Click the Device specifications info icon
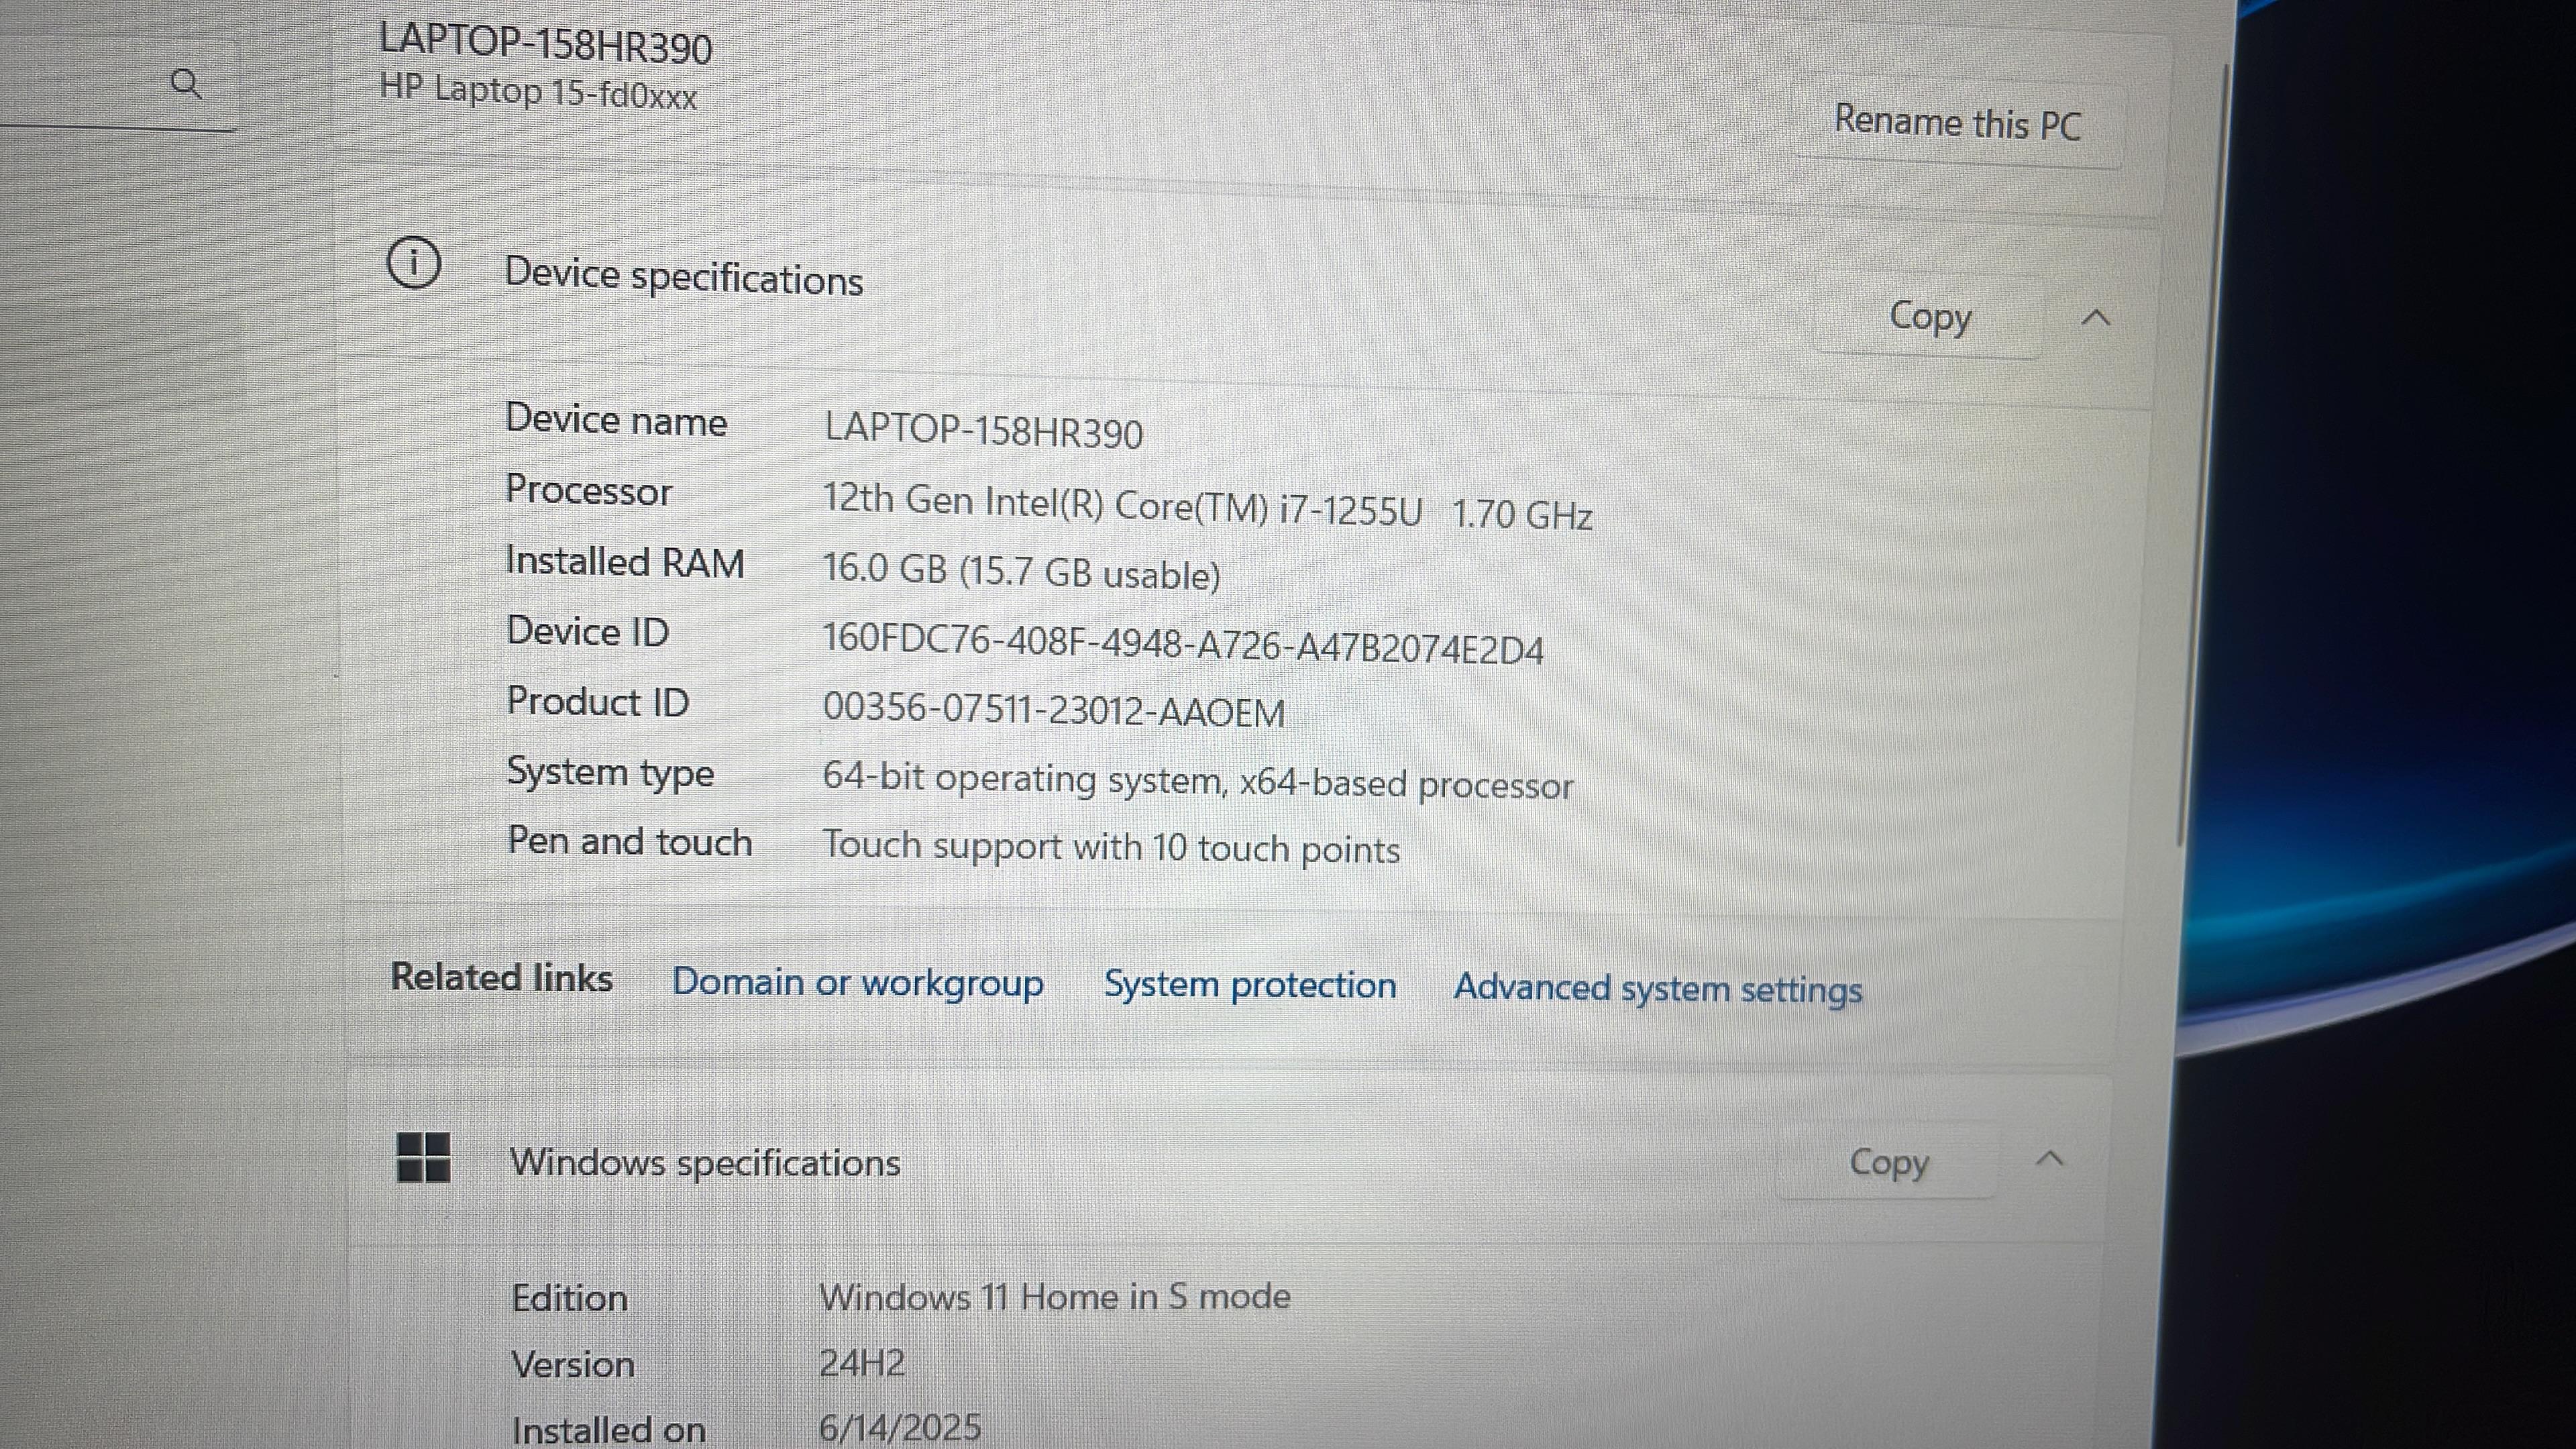2576x1449 pixels. (413, 263)
